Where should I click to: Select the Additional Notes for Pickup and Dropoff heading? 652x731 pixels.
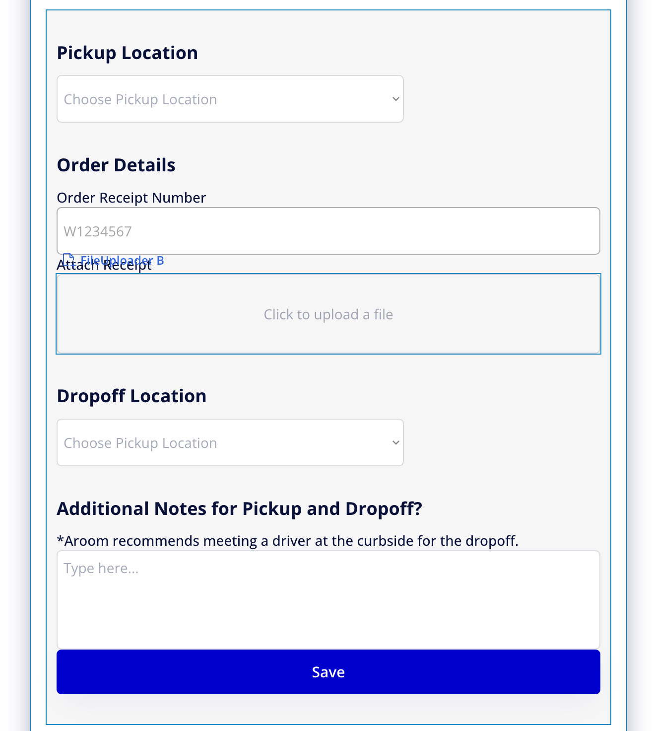(x=240, y=509)
